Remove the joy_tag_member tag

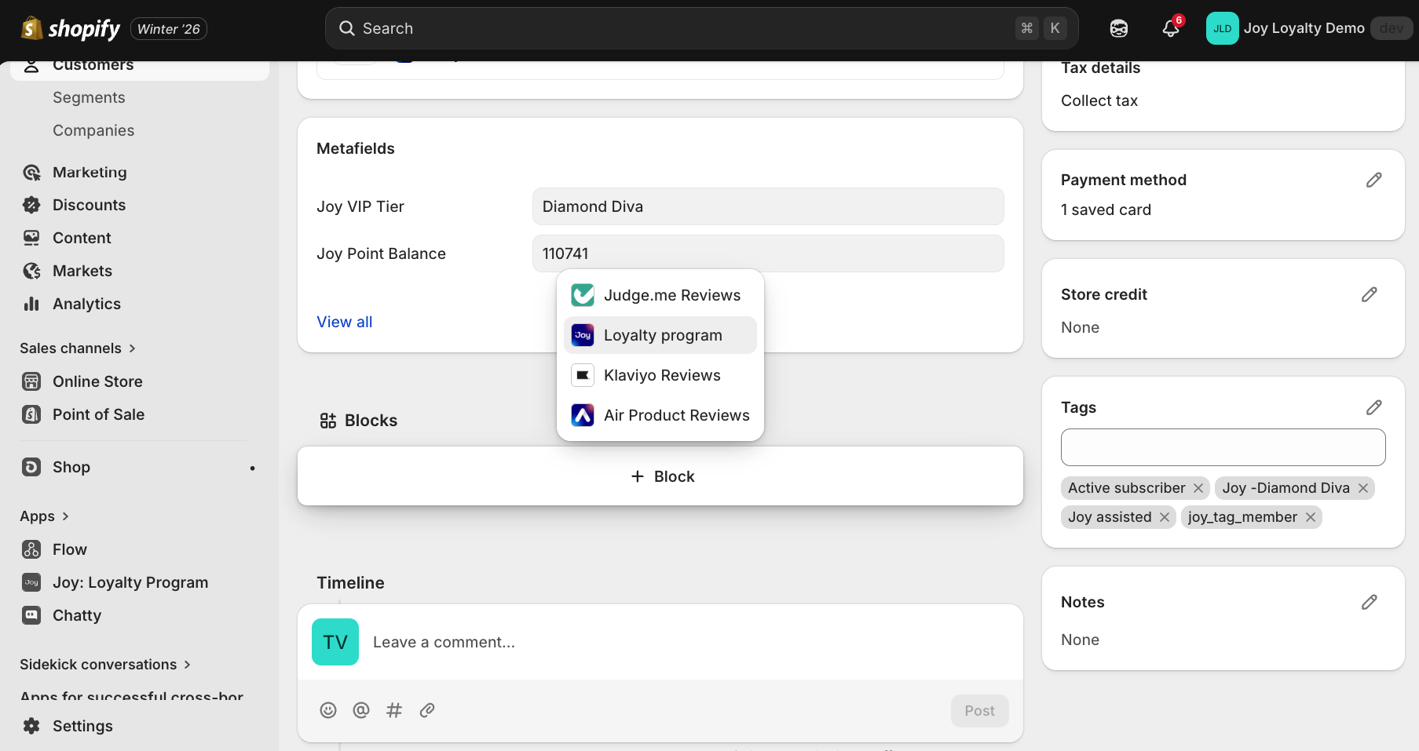(x=1311, y=517)
